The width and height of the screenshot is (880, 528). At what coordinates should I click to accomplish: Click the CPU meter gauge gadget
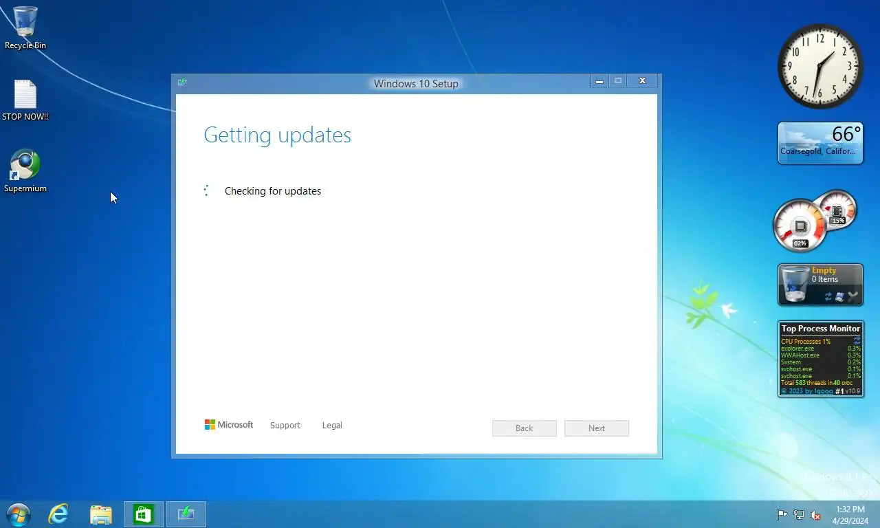click(800, 225)
